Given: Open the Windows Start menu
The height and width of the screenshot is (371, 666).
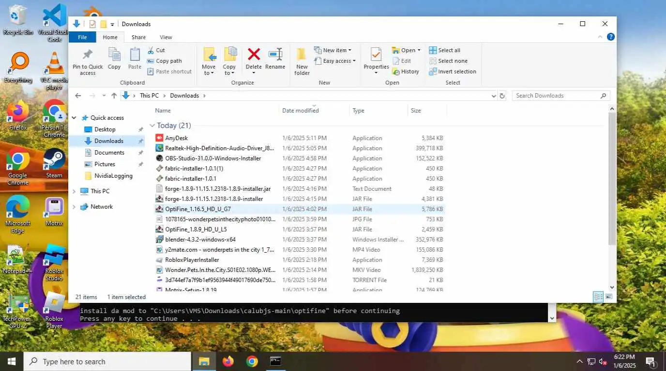Looking at the screenshot, I should [12, 361].
